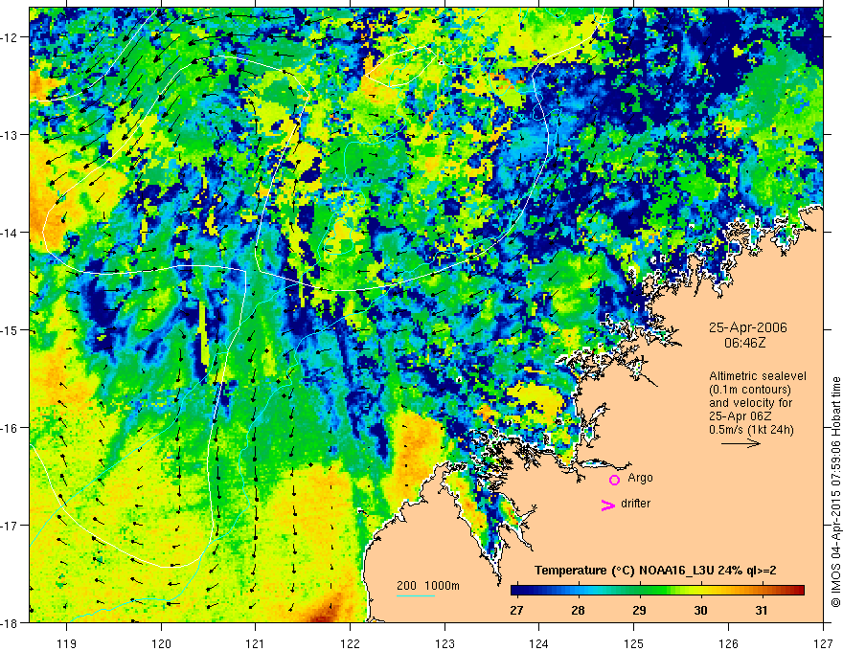Click the '119' longitude axis label
Image resolution: width=843 pixels, height=651 pixels.
67,643
